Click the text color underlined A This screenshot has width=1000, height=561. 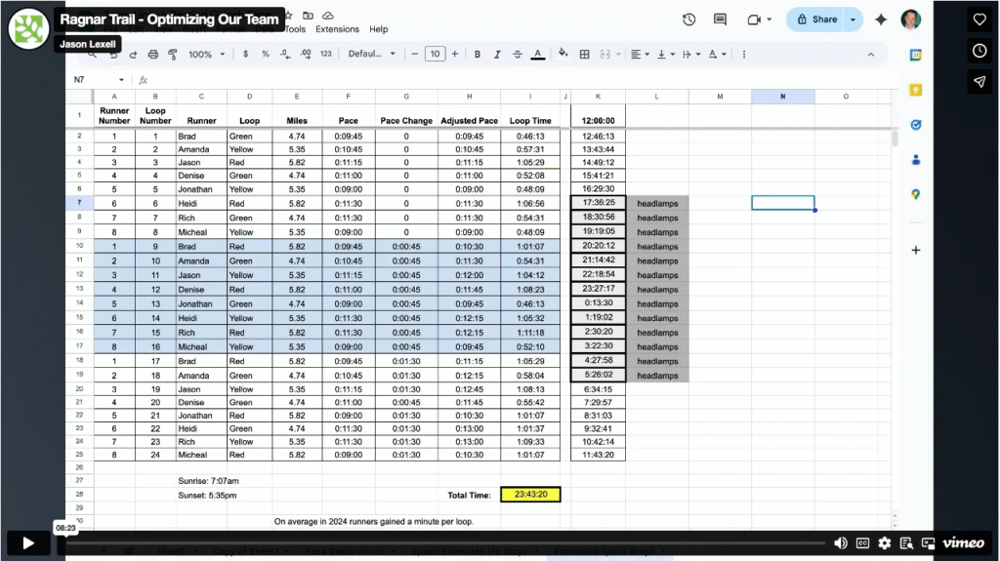coord(537,54)
